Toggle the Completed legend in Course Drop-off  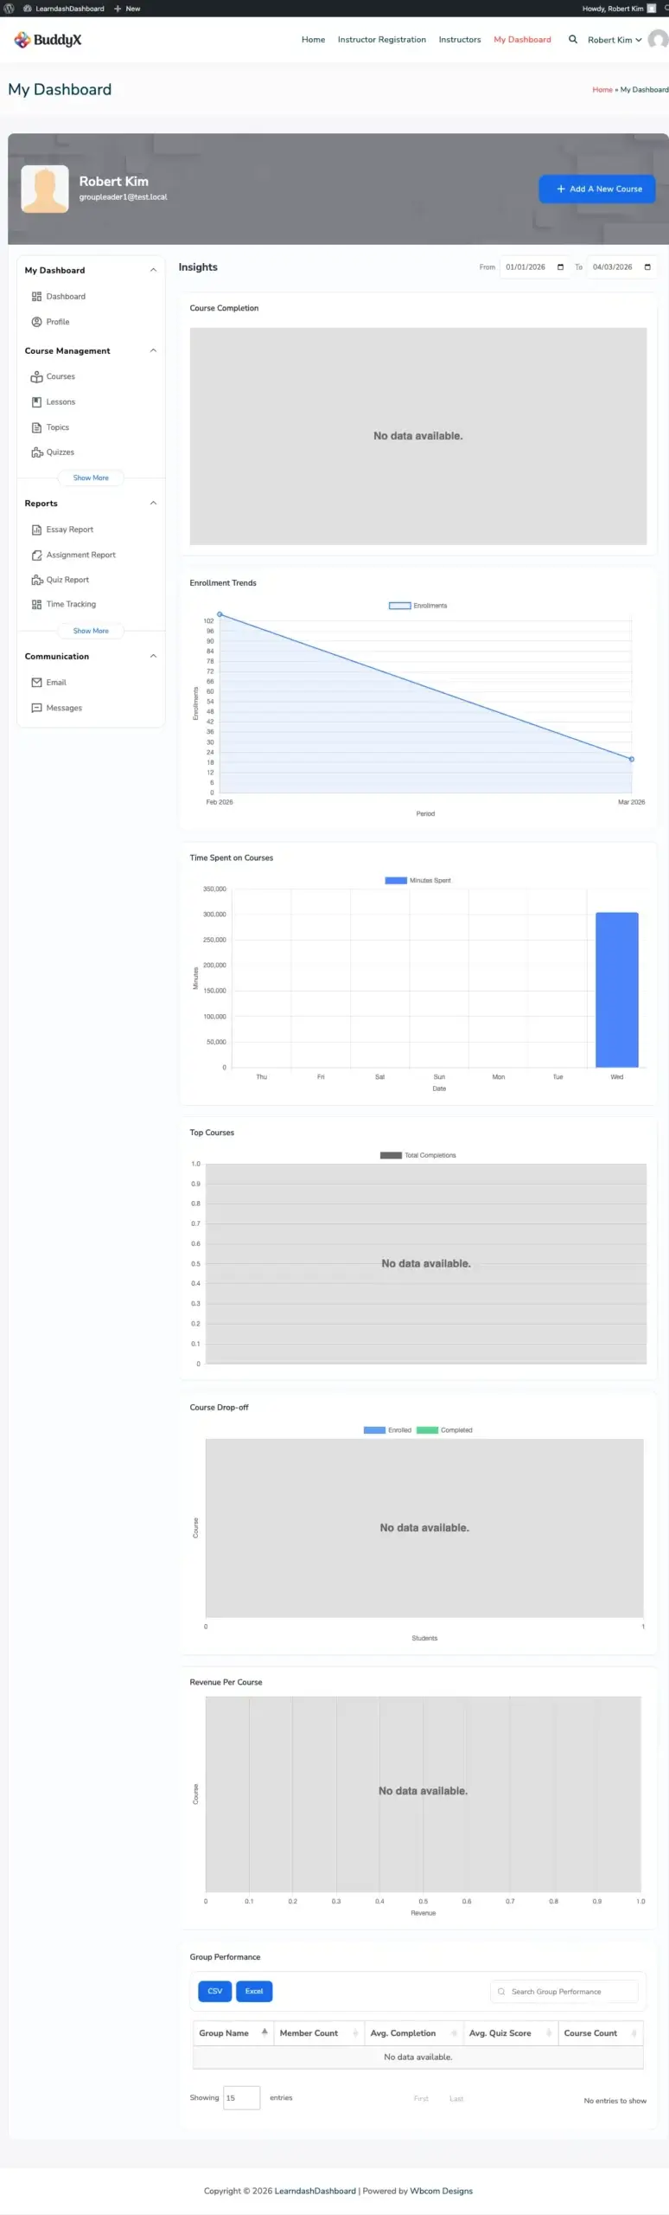click(444, 1430)
